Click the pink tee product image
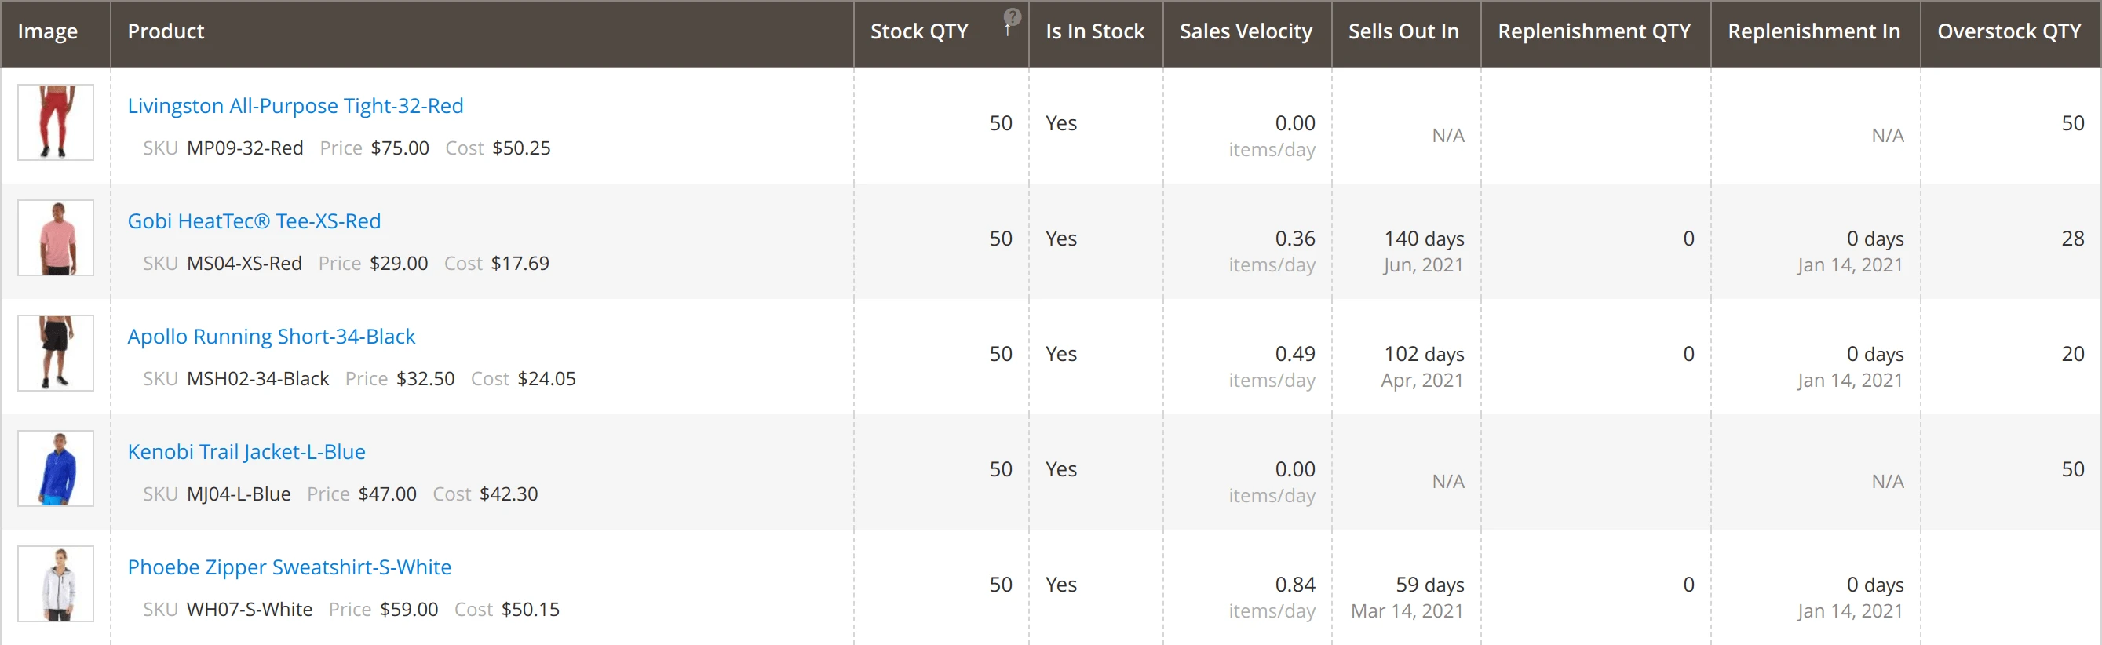Image resolution: width=2102 pixels, height=645 pixels. click(x=56, y=237)
